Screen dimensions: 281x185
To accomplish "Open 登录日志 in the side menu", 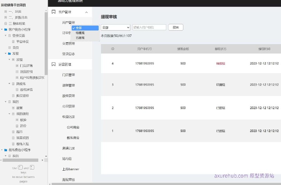I will (x=68, y=54).
